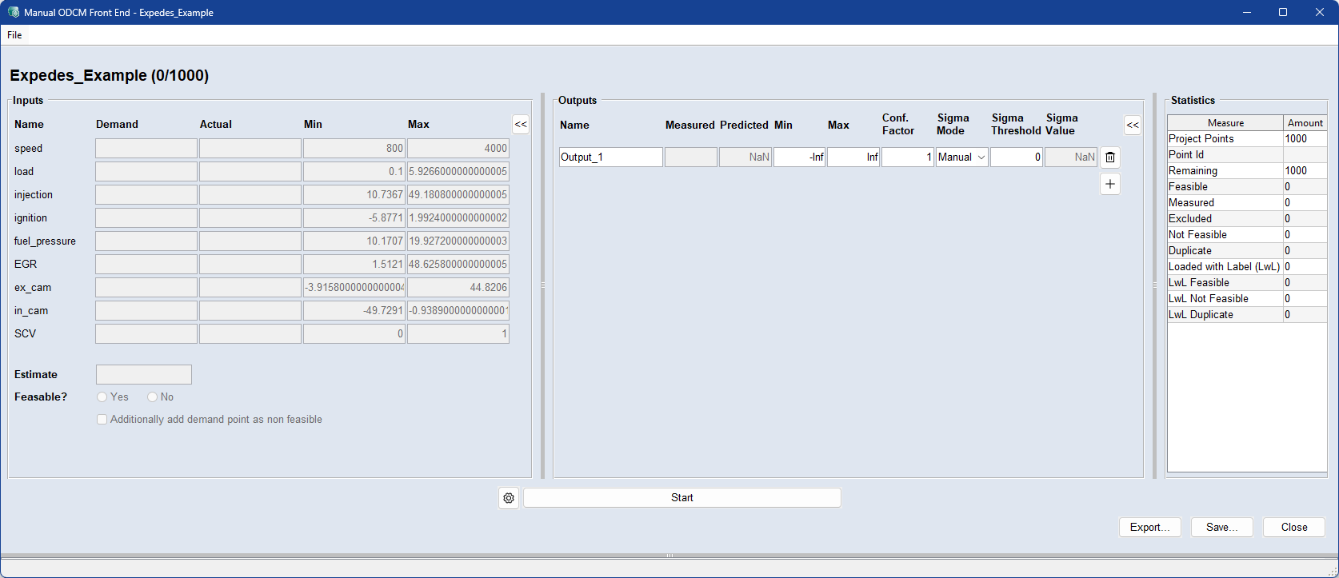Click the Output_1 name field
Viewport: 1339px width, 578px height.
tap(610, 157)
